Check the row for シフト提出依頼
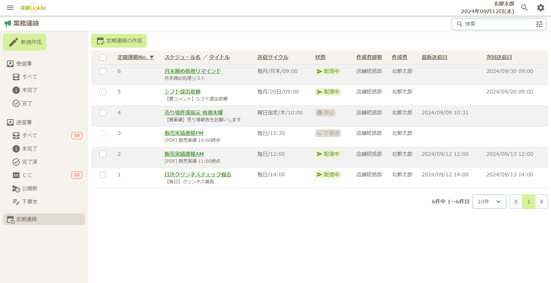 103,92
